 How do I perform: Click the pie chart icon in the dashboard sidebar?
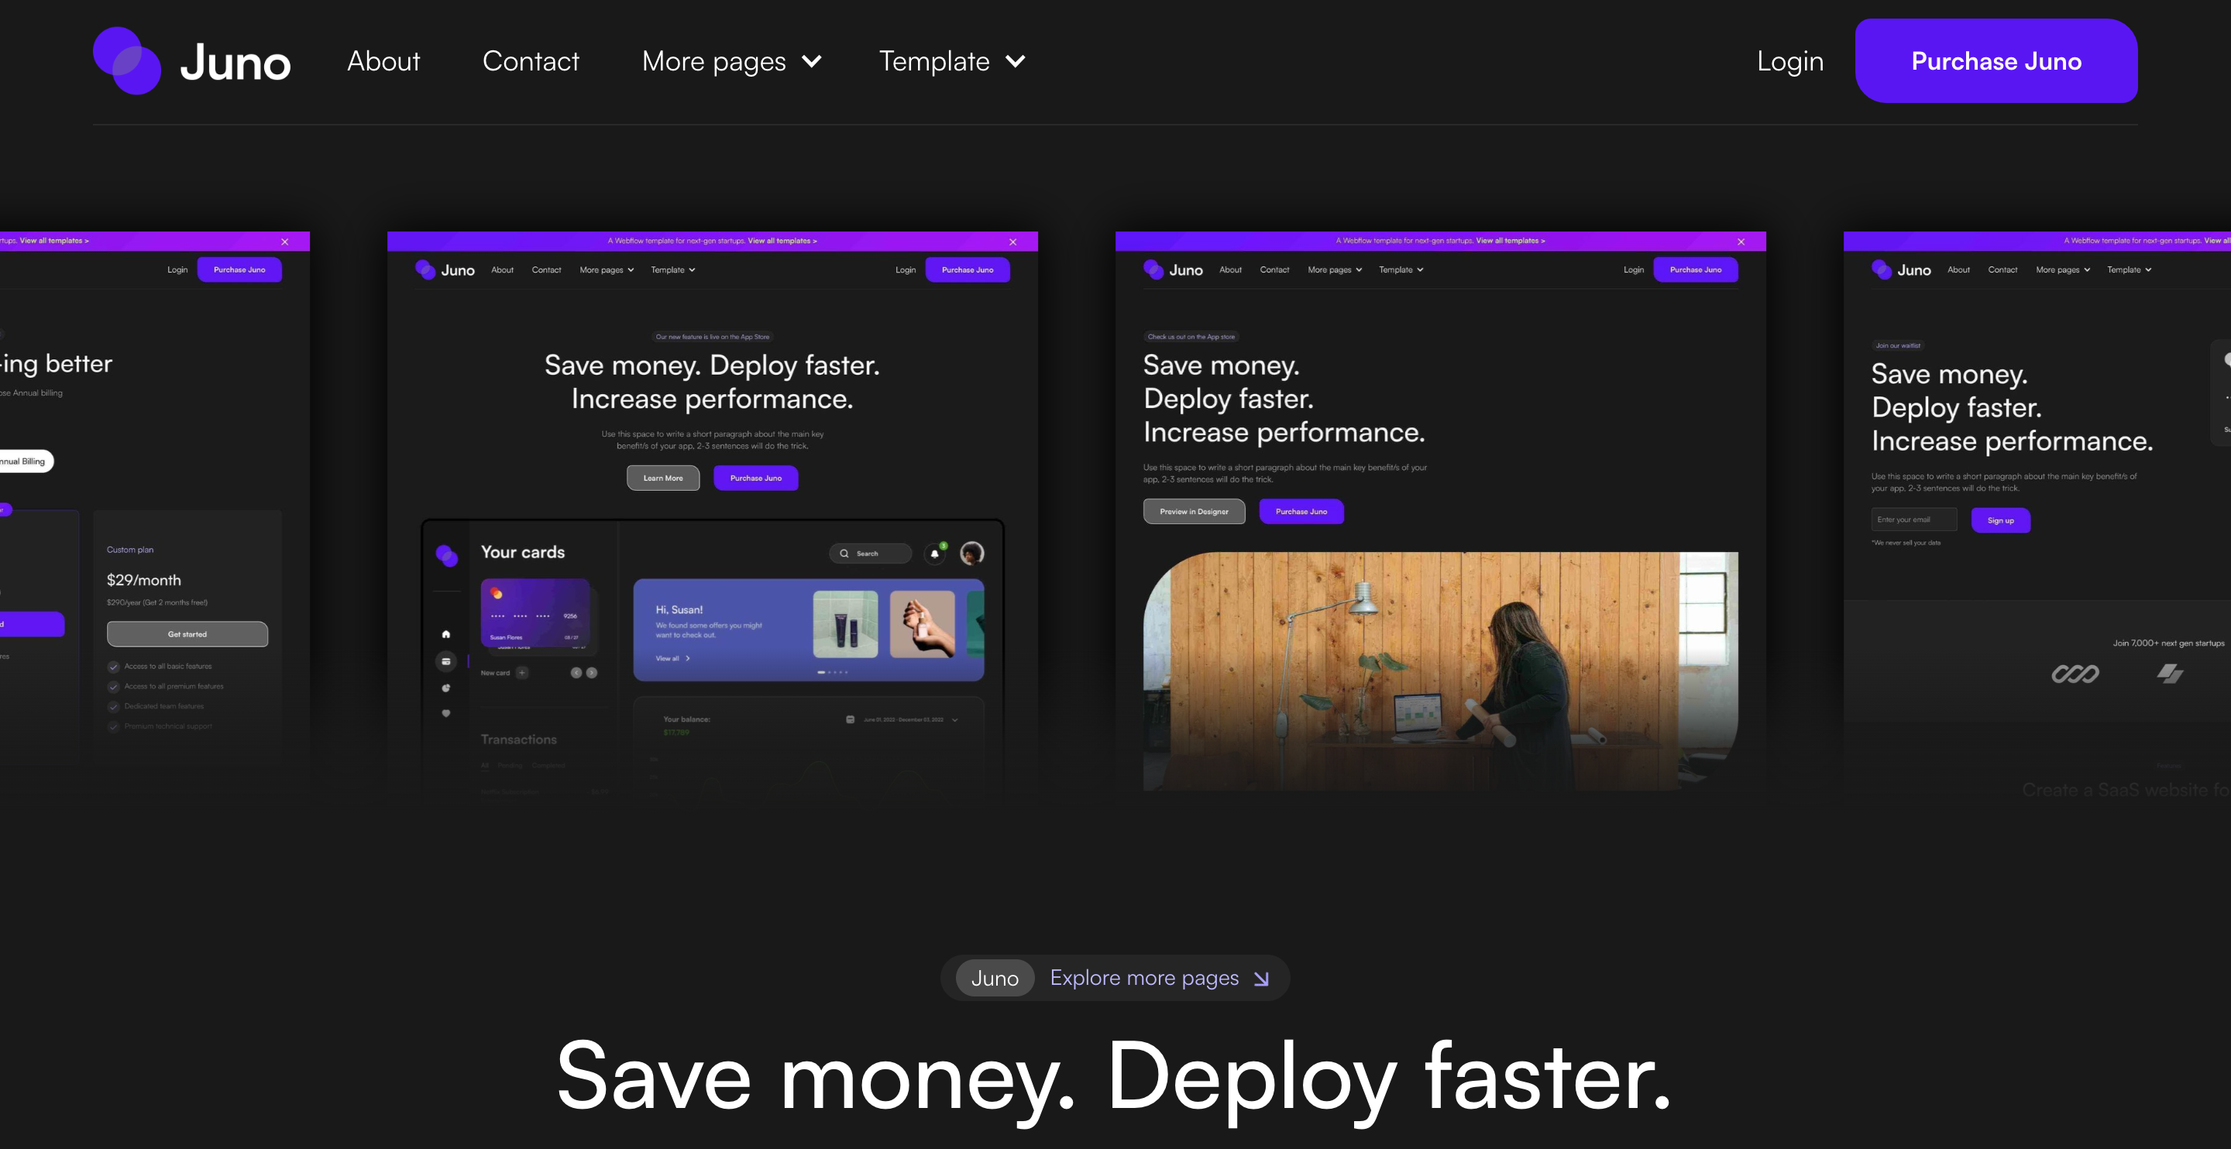click(446, 688)
